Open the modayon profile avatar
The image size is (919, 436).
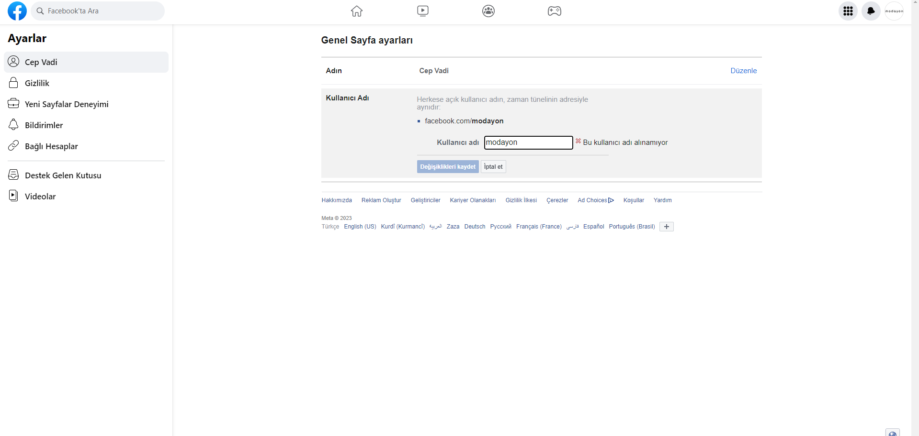point(894,11)
